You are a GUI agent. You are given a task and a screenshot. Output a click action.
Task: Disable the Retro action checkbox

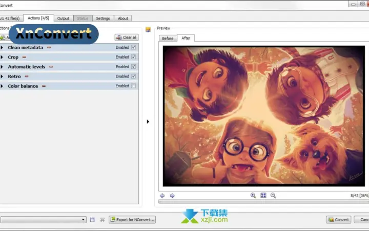[x=133, y=76]
